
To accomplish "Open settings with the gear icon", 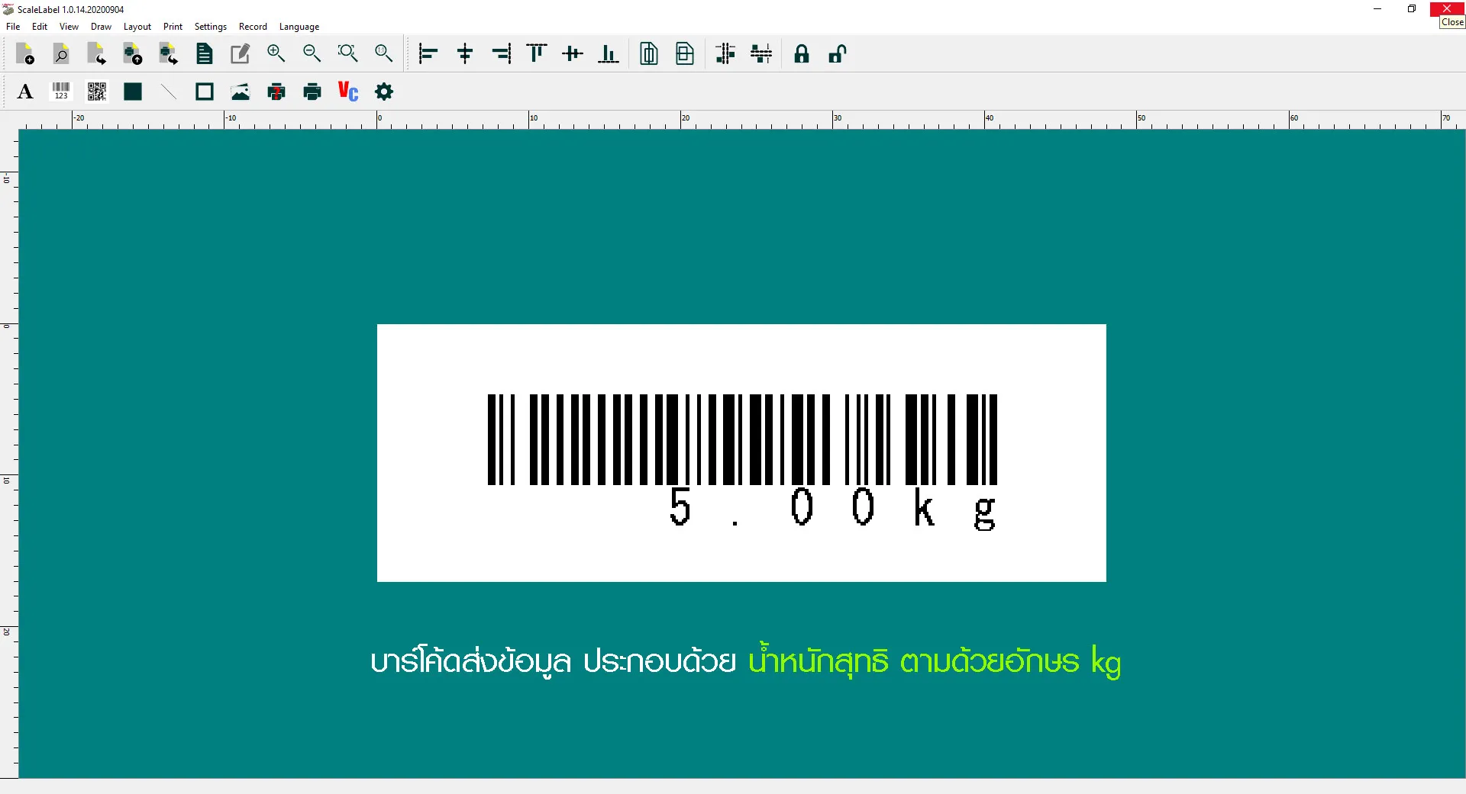I will pyautogui.click(x=384, y=92).
